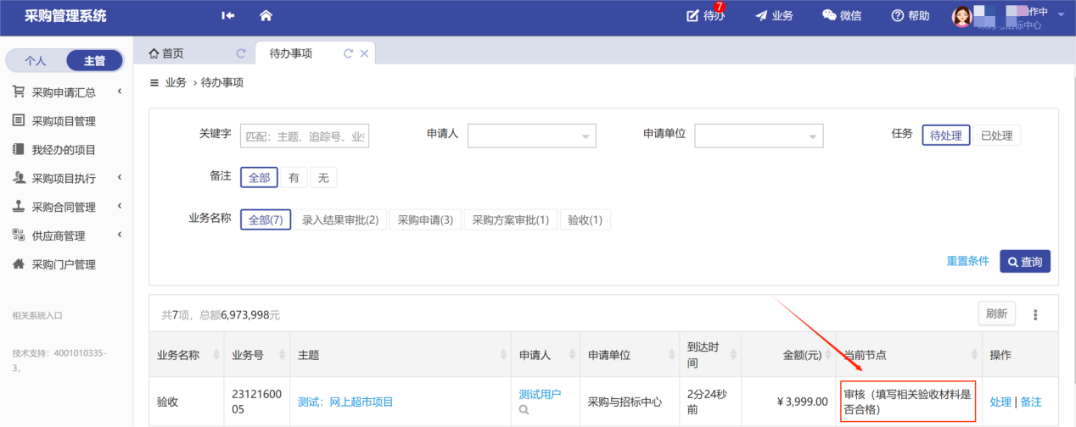The width and height of the screenshot is (1076, 427).
Task: Open the 申请人 dropdown
Action: click(x=531, y=136)
